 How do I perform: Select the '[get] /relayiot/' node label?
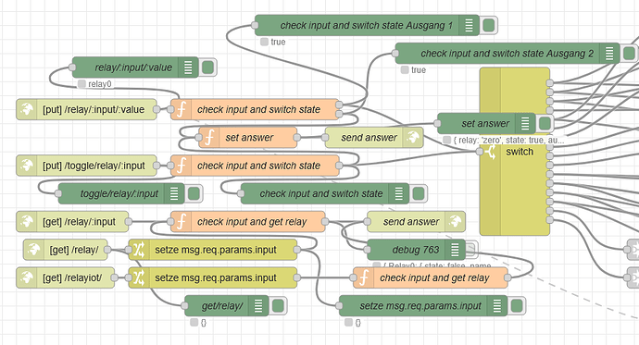pyautogui.click(x=72, y=277)
